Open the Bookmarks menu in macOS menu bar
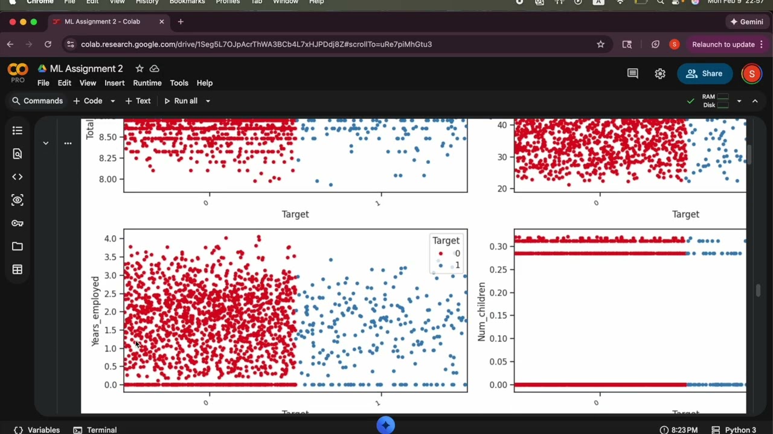This screenshot has height=434, width=773. [187, 2]
